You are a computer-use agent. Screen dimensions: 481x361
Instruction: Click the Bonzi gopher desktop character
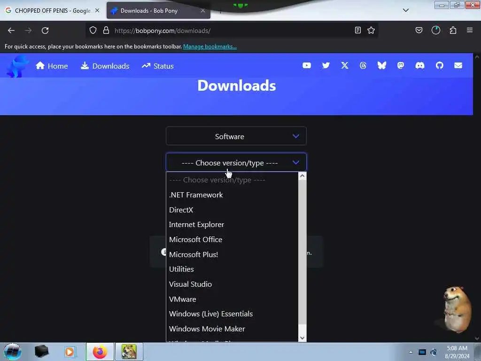457,309
